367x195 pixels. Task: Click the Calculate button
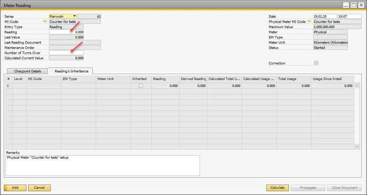pos(277,188)
